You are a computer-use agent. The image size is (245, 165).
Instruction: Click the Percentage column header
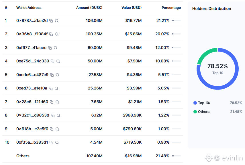tap(171, 8)
